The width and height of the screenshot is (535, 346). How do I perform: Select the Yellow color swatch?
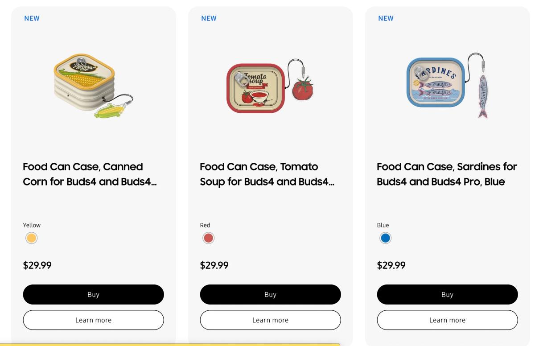pos(31,238)
